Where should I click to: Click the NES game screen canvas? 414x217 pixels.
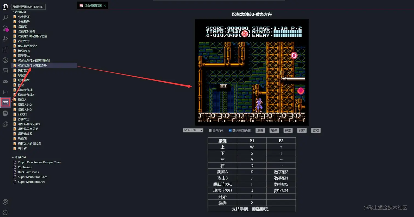252,72
